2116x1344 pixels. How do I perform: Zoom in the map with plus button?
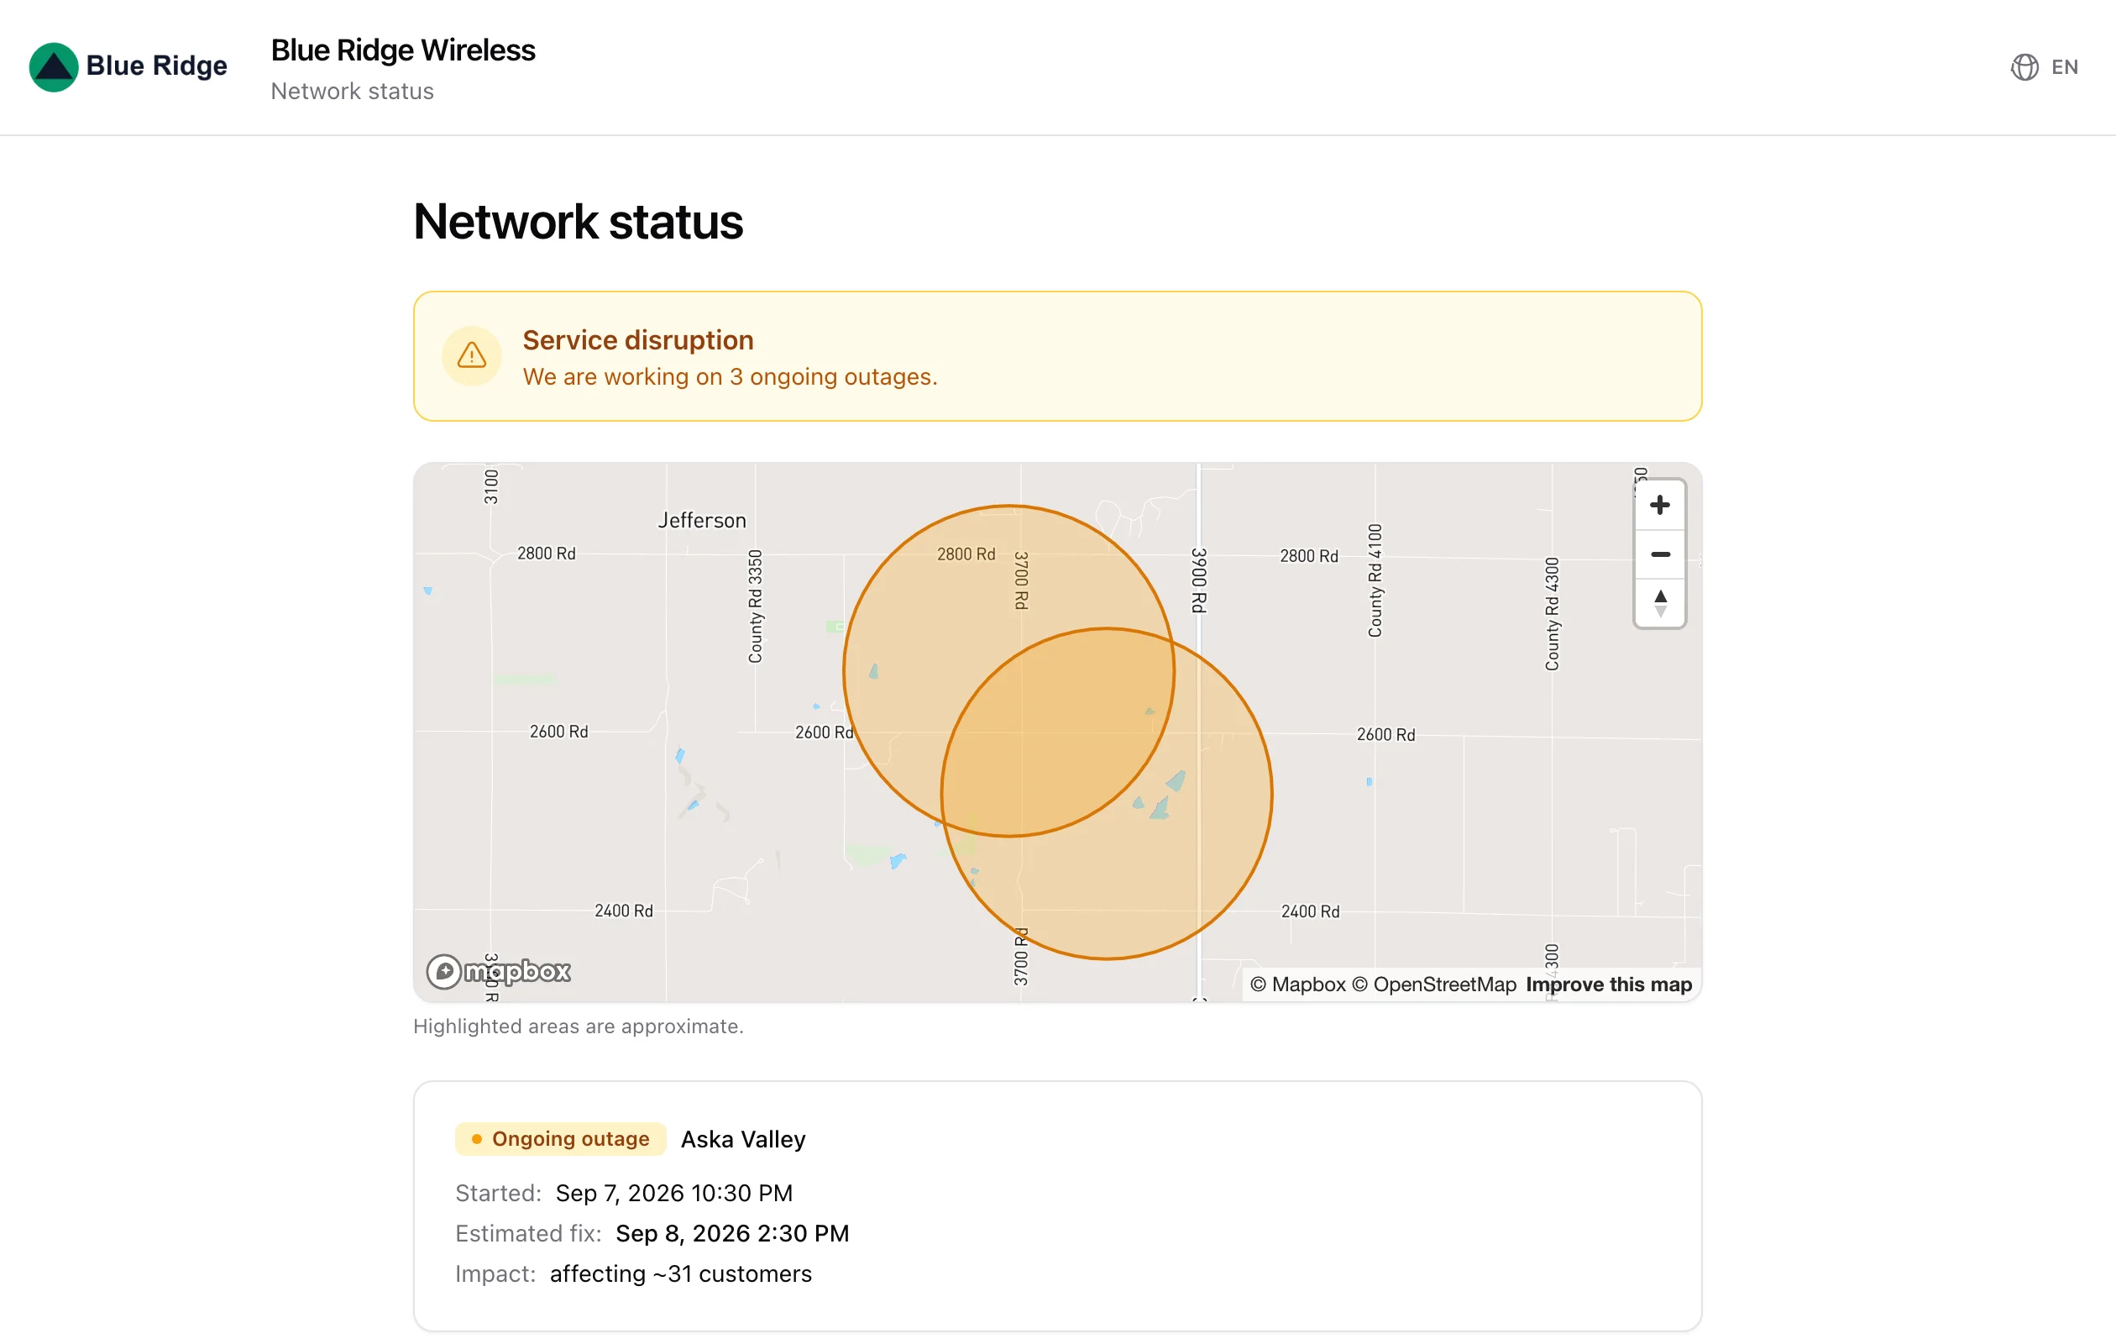[1659, 505]
